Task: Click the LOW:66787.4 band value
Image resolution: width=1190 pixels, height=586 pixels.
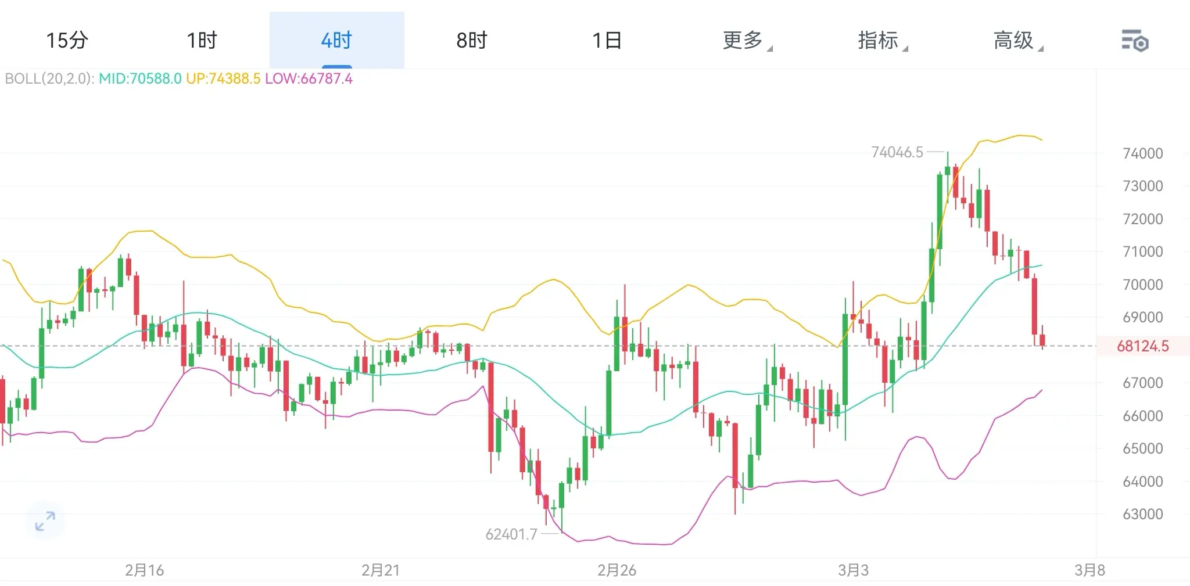Action: tap(309, 78)
